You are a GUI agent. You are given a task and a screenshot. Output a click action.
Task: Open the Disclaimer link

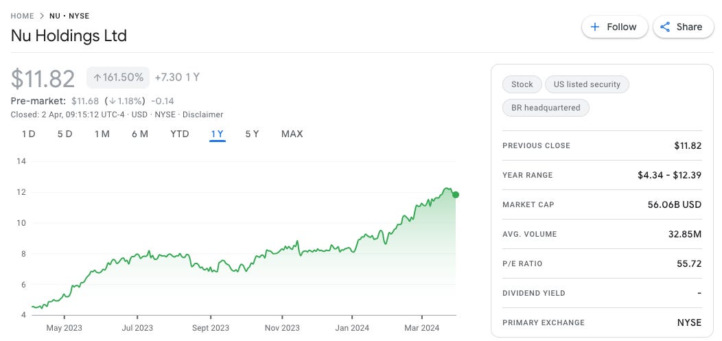tap(202, 115)
